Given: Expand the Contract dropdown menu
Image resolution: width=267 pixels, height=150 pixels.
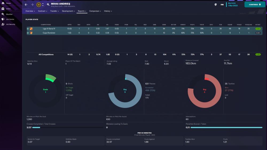Looking at the screenshot, I should [42, 11].
